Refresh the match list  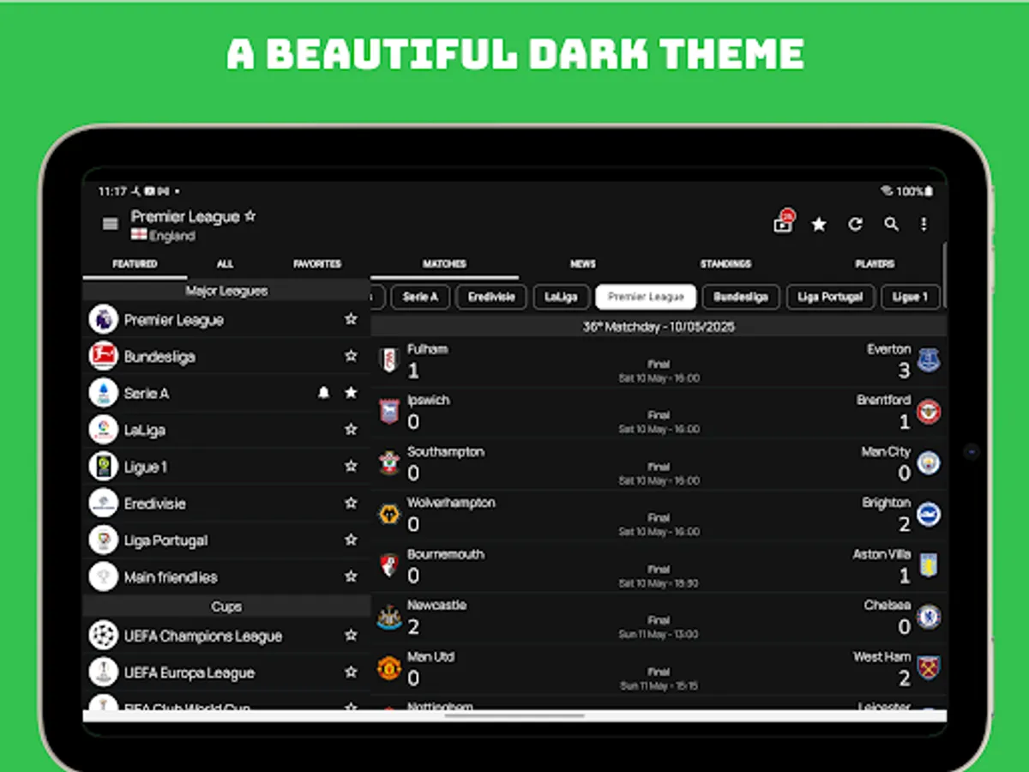pos(855,224)
